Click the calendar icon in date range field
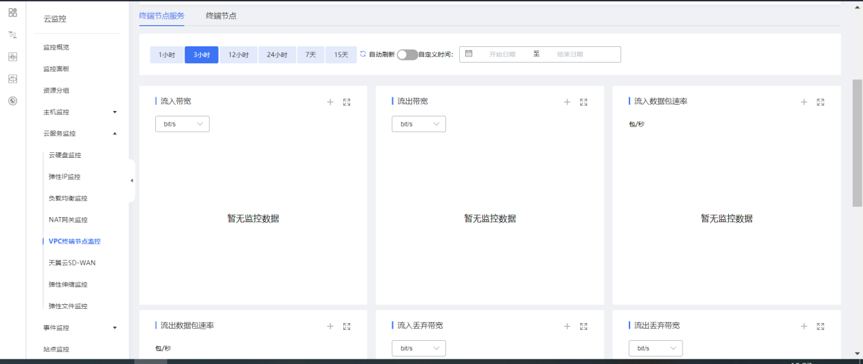 click(469, 54)
